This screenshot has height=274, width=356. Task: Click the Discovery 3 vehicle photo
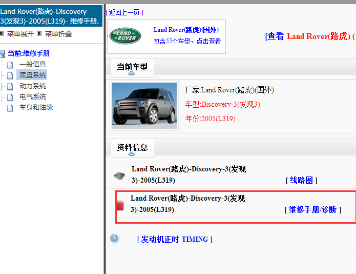point(144,106)
